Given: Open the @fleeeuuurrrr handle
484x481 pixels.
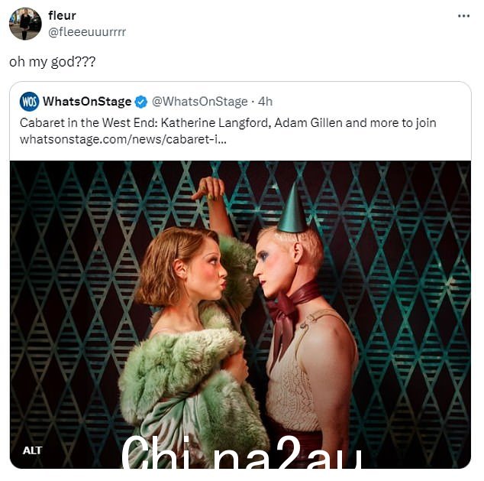Looking at the screenshot, I should point(87,32).
